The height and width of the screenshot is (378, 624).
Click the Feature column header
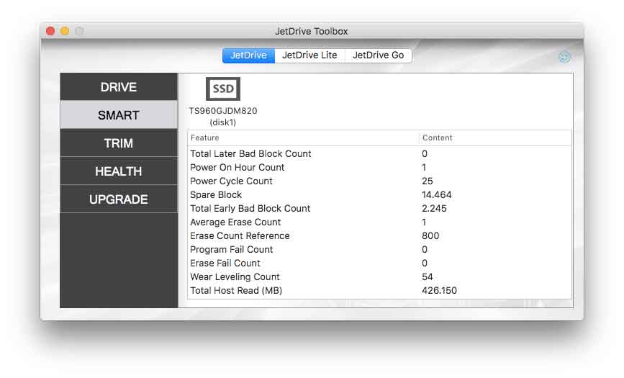point(303,138)
